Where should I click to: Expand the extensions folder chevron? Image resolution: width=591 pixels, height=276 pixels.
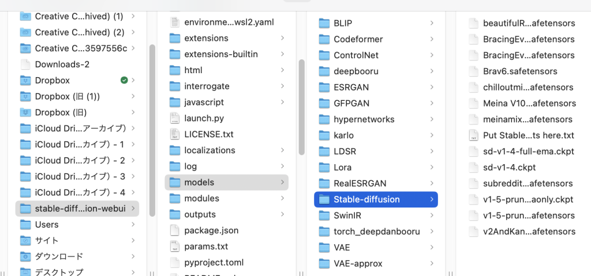pos(282,38)
